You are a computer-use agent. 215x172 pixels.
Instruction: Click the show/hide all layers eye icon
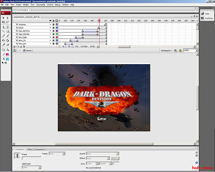point(50,21)
